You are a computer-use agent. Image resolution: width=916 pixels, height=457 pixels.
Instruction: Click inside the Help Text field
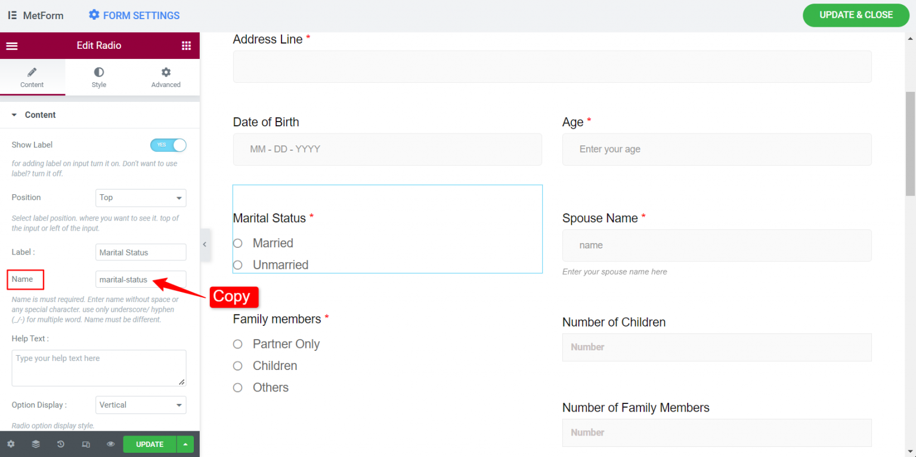point(98,368)
